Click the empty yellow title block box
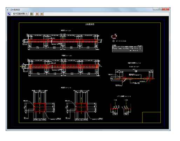The width and height of the screenshot is (180, 141). pyautogui.click(x=151, y=117)
